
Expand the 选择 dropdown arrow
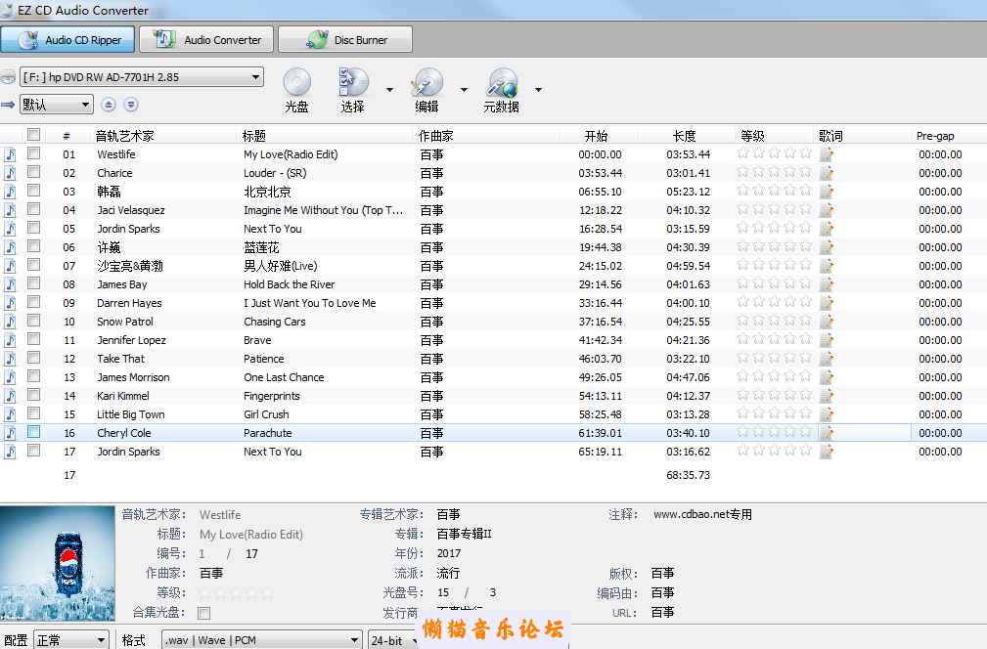tap(389, 89)
